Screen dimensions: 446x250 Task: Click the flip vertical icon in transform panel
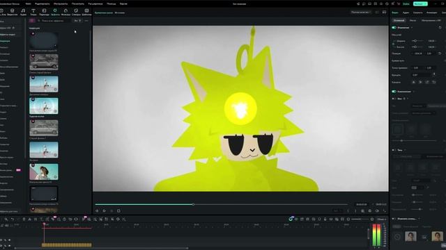point(420,82)
